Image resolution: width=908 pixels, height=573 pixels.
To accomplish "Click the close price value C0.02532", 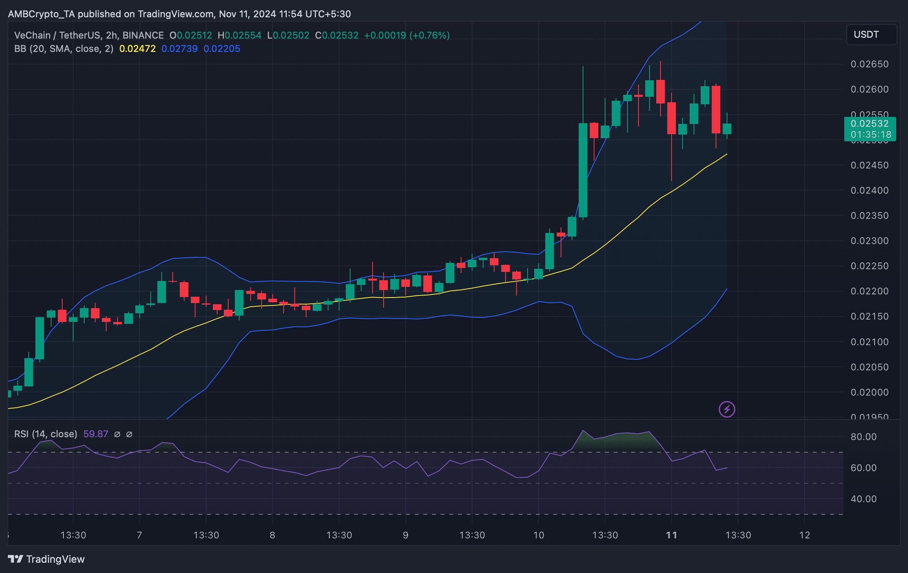I will 337,35.
